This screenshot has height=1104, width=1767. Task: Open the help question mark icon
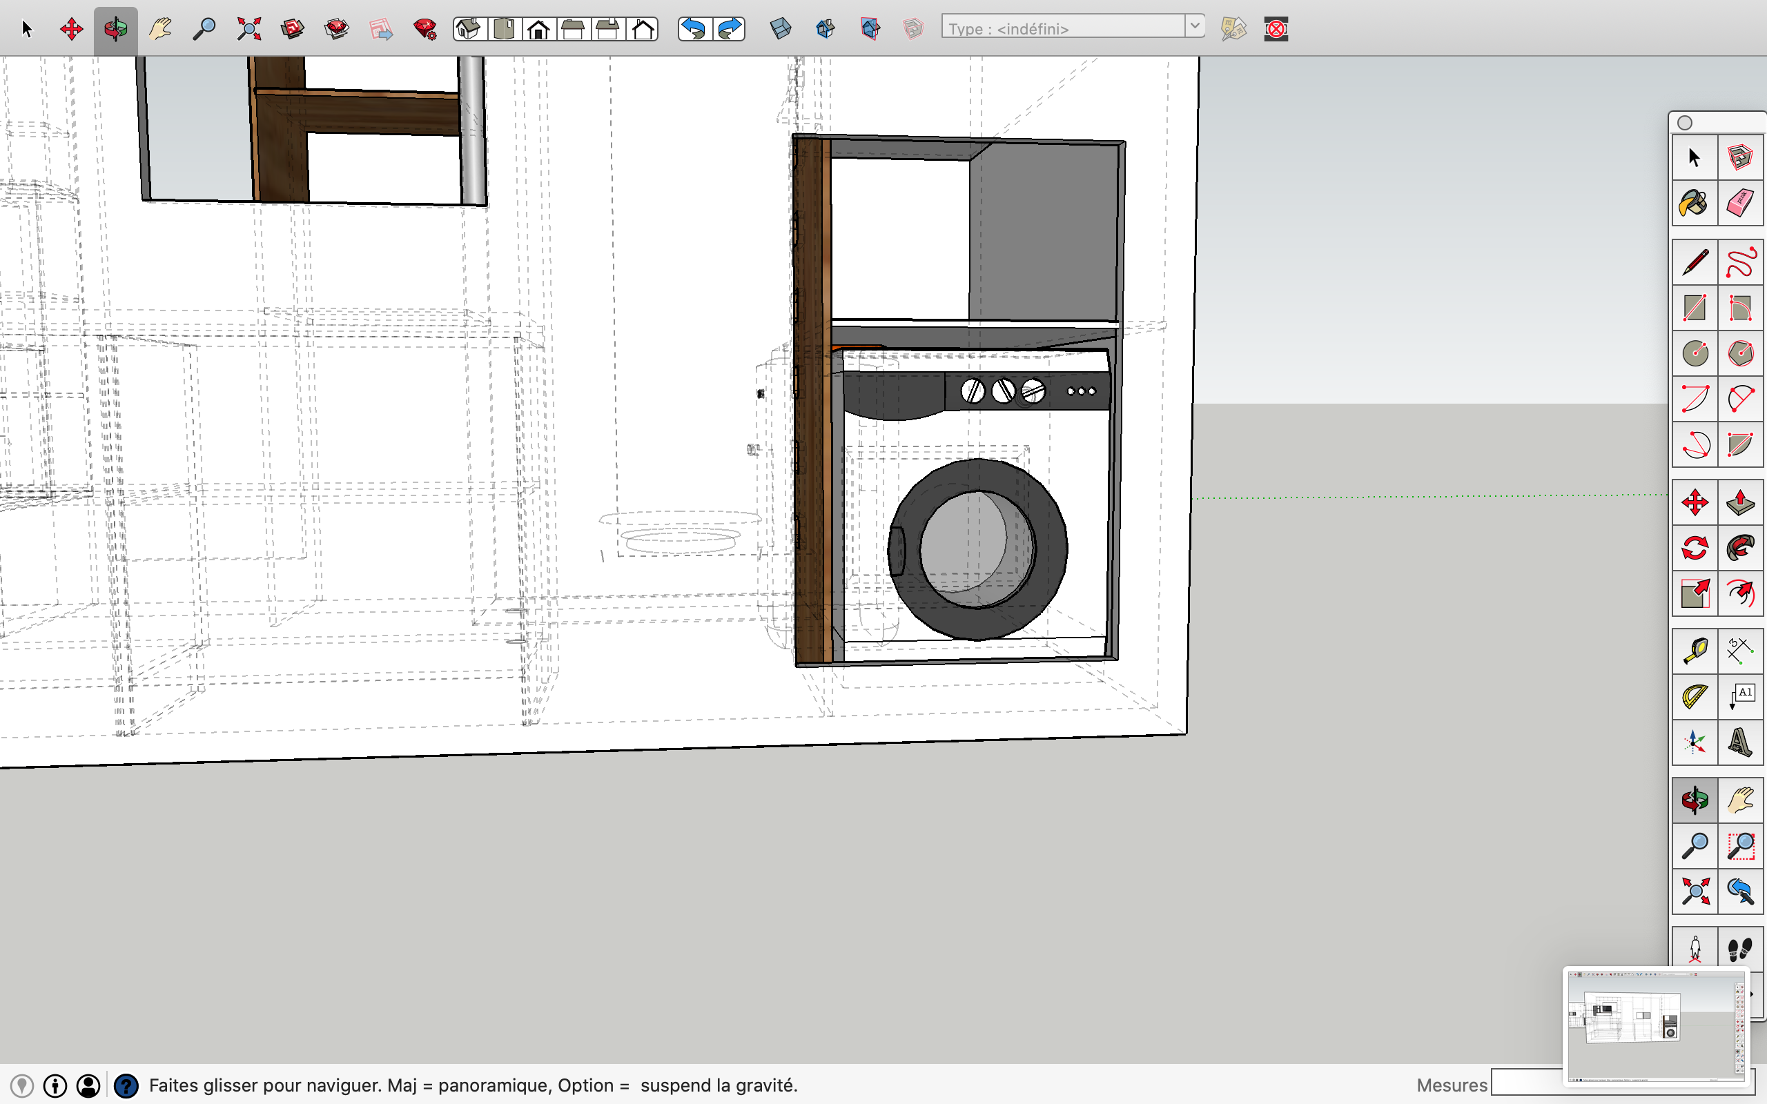point(126,1086)
